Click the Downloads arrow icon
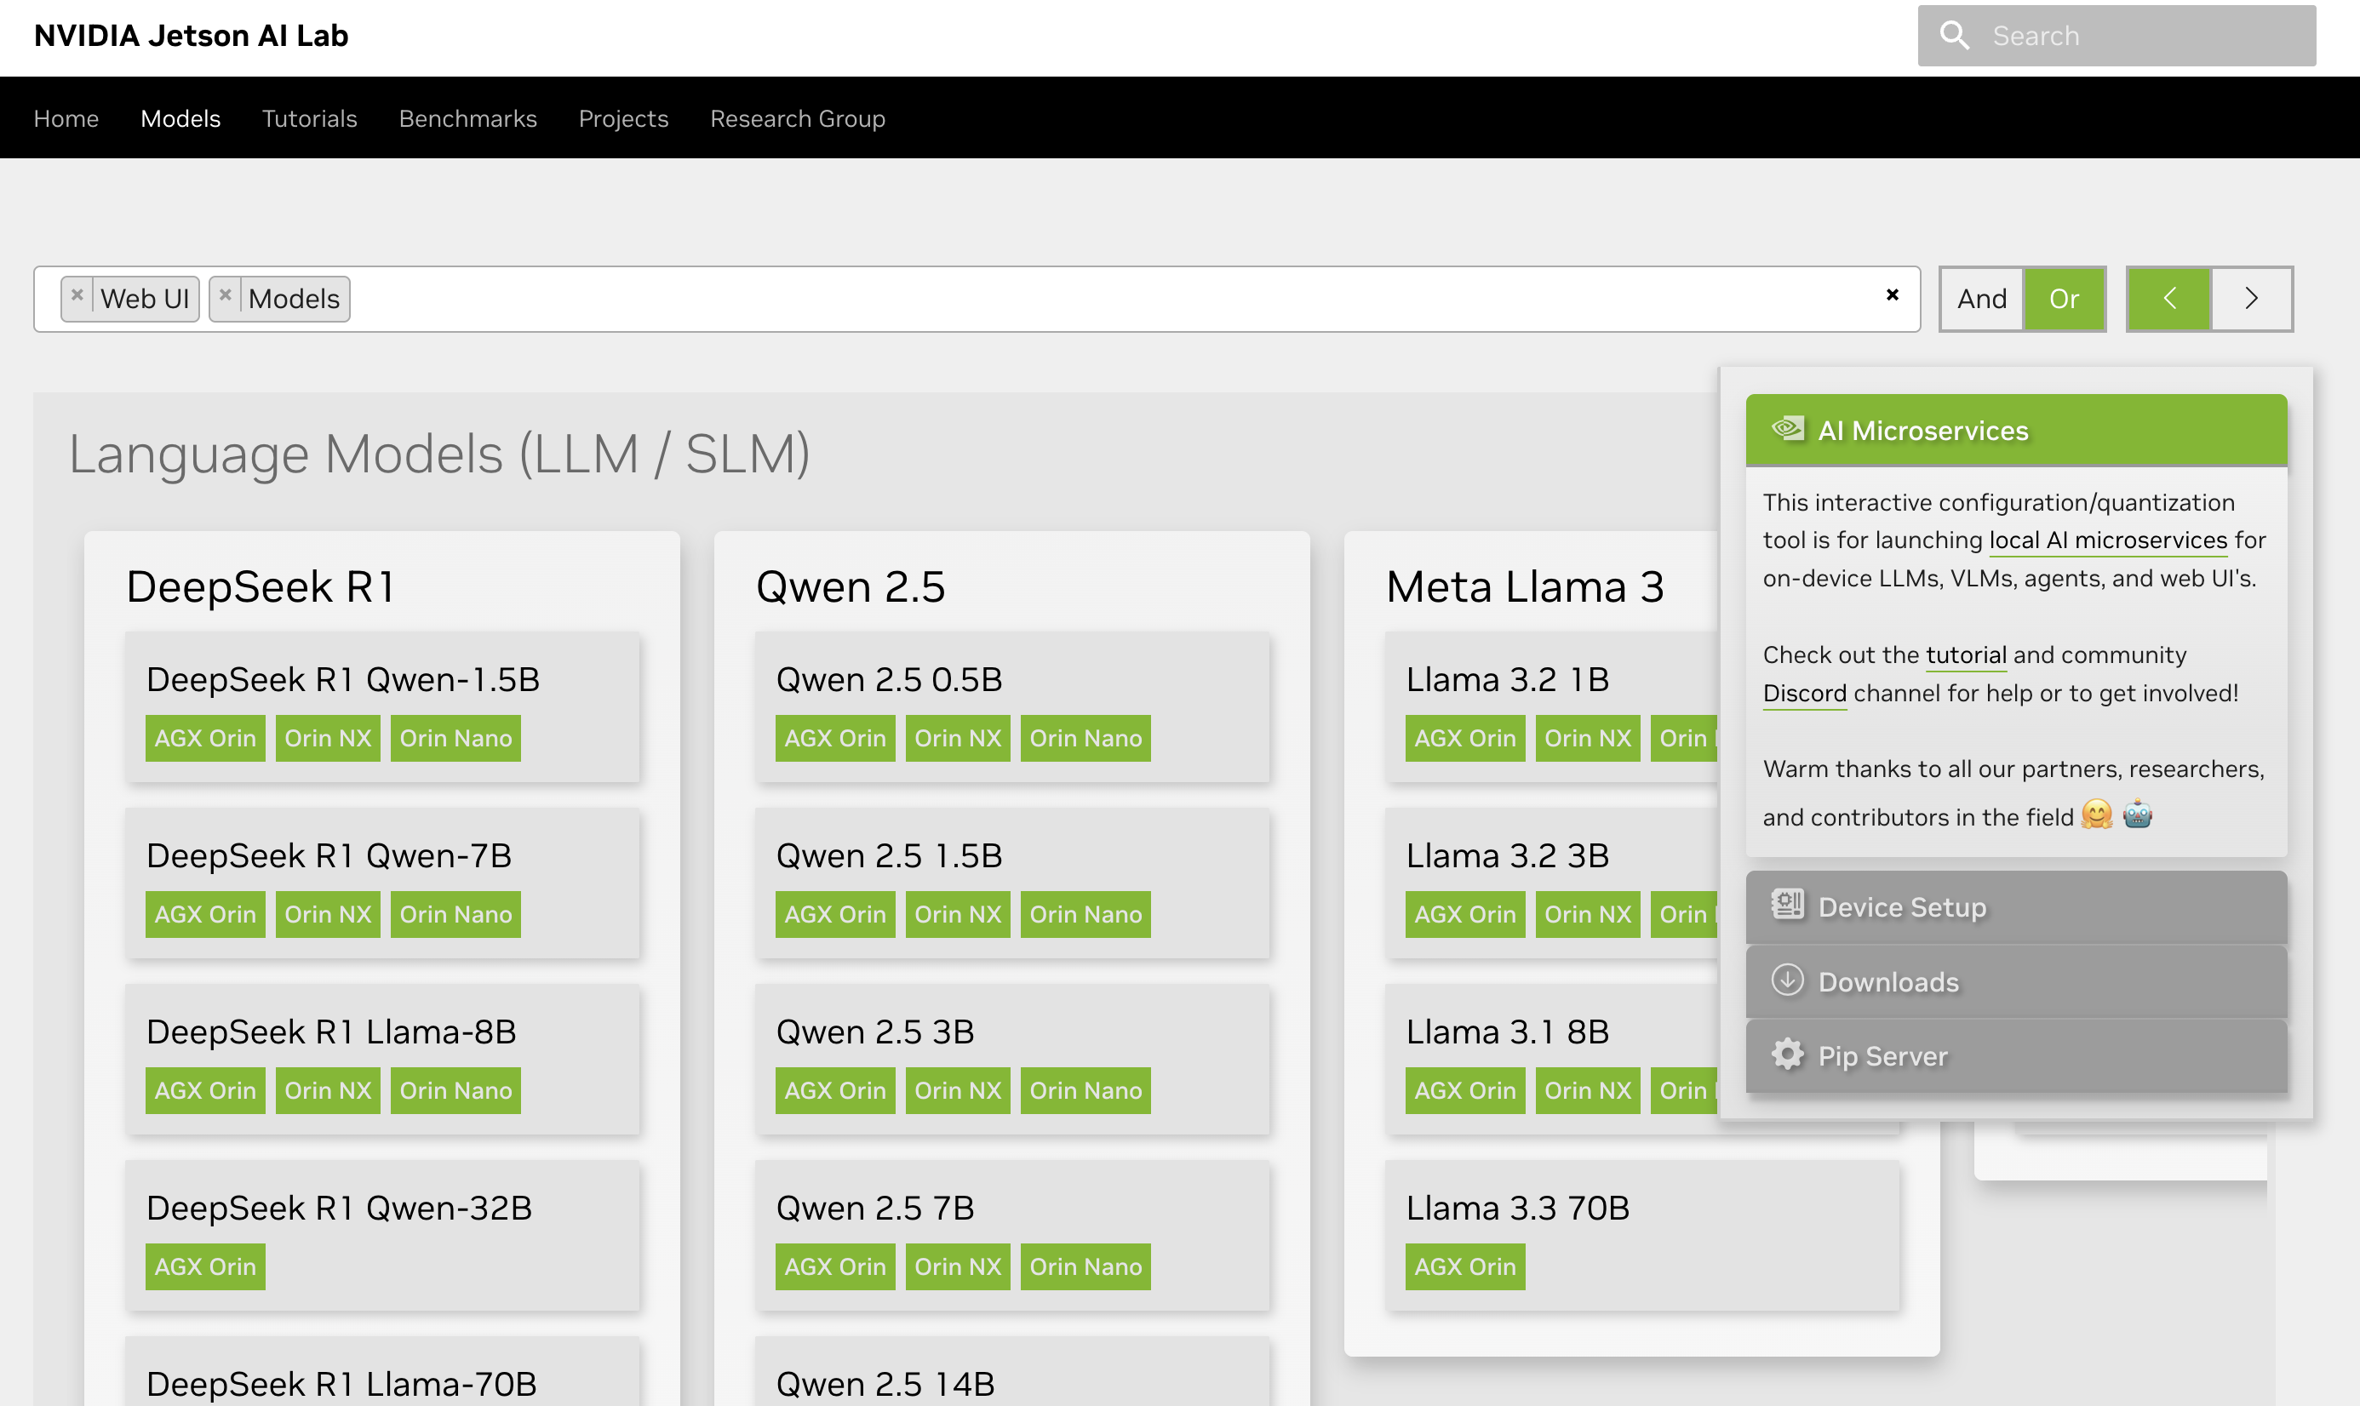 coord(1788,980)
